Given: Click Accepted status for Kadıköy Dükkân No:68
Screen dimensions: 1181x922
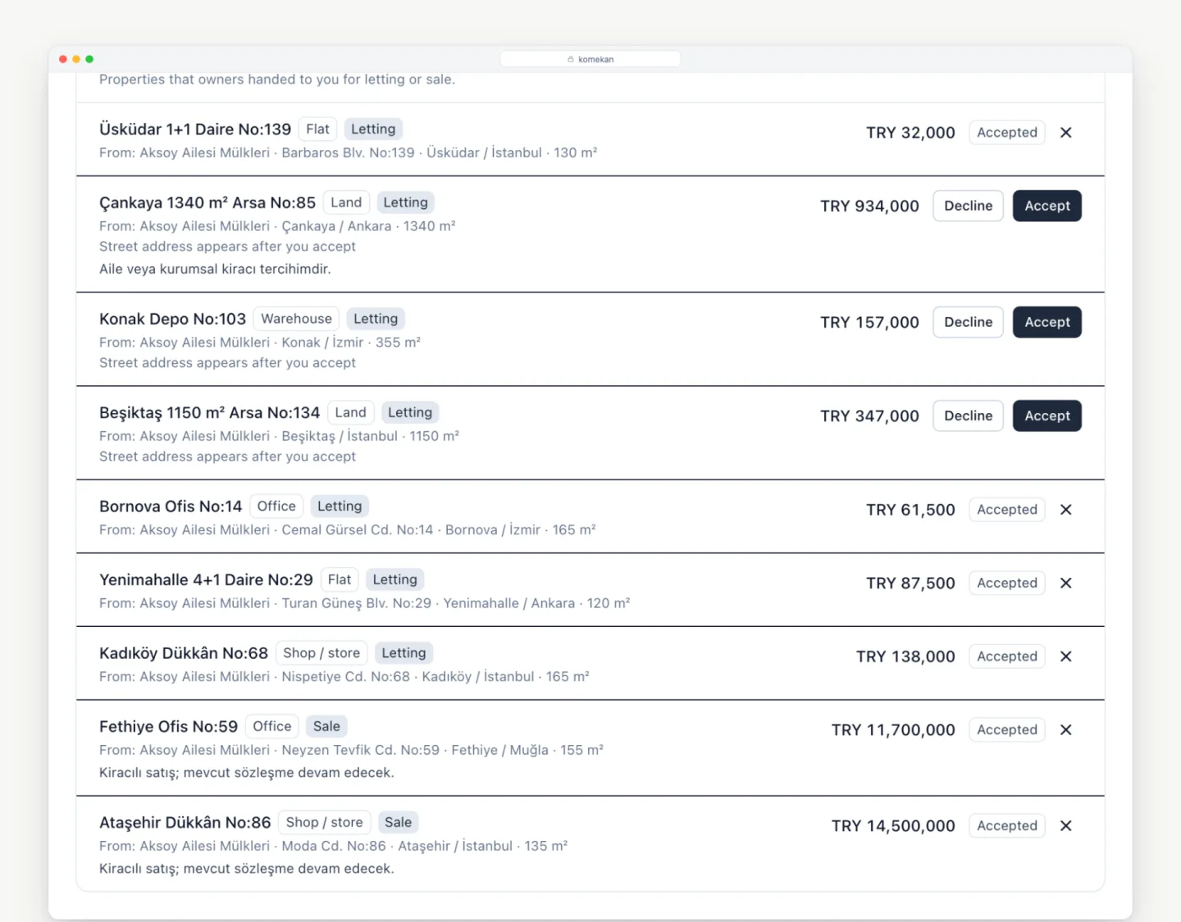Looking at the screenshot, I should 1006,656.
